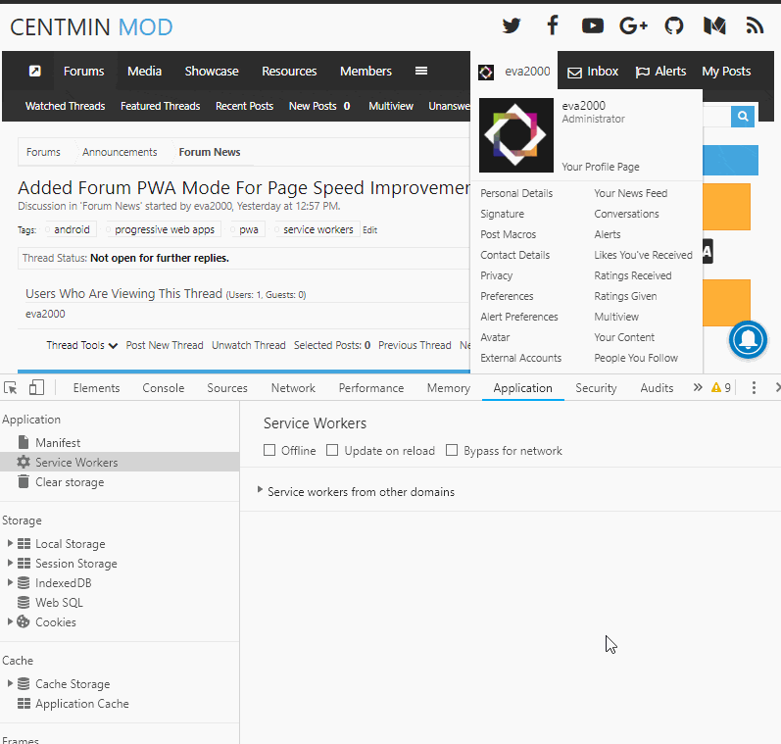
Task: Open large profile avatar image
Action: coord(516,135)
